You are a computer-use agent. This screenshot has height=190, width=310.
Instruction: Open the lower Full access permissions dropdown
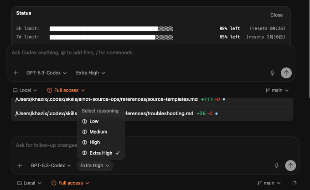(70, 183)
